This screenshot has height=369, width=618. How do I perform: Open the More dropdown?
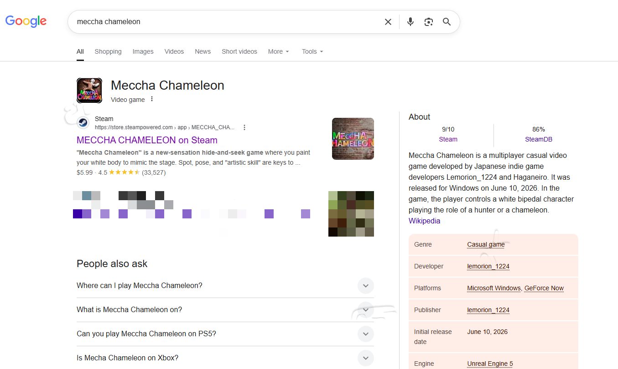coord(279,51)
